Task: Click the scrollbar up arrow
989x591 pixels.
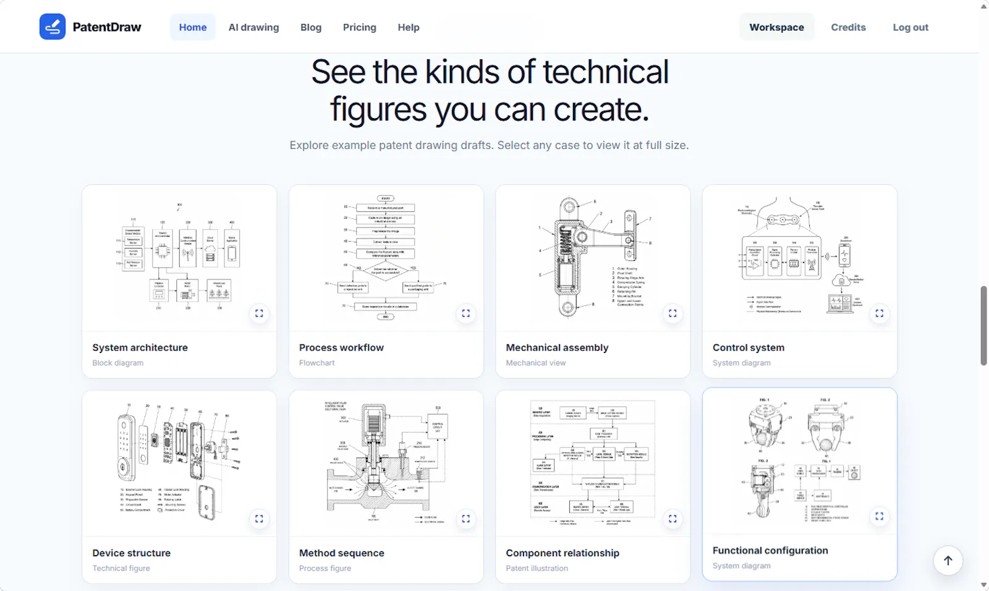Action: [x=983, y=6]
